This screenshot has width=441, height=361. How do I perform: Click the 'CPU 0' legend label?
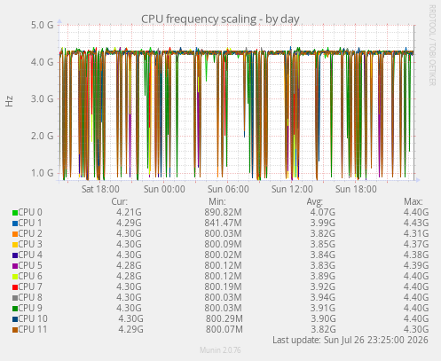[x=30, y=212]
